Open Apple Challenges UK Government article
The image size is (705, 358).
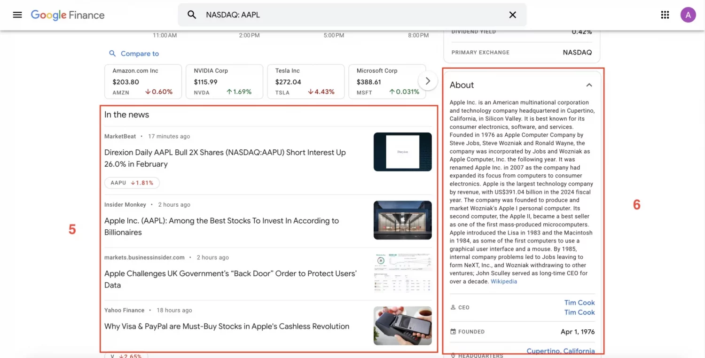click(230, 279)
